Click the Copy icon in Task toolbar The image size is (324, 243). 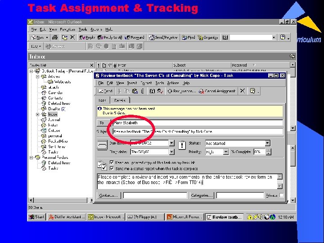tap(127, 91)
